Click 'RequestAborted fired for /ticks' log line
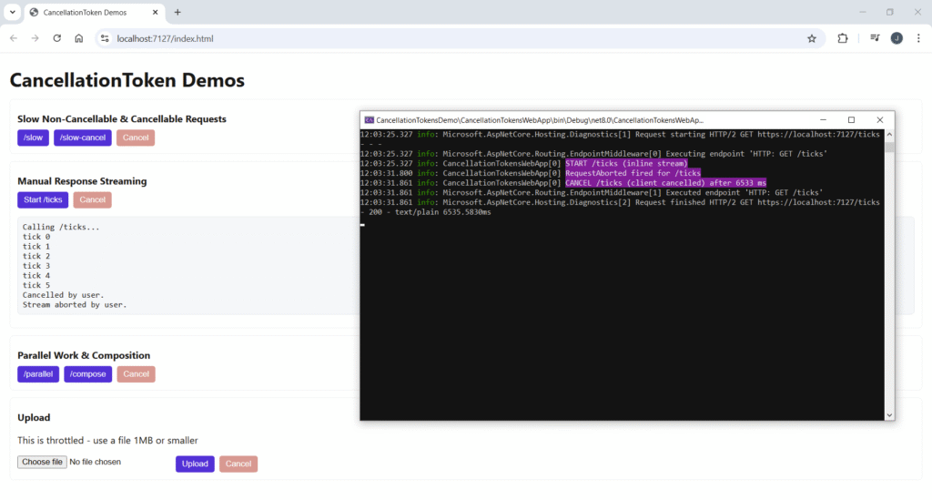The image size is (932, 500). coord(633,173)
